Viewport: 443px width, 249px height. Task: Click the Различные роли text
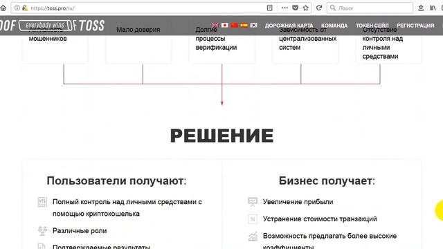(80, 230)
